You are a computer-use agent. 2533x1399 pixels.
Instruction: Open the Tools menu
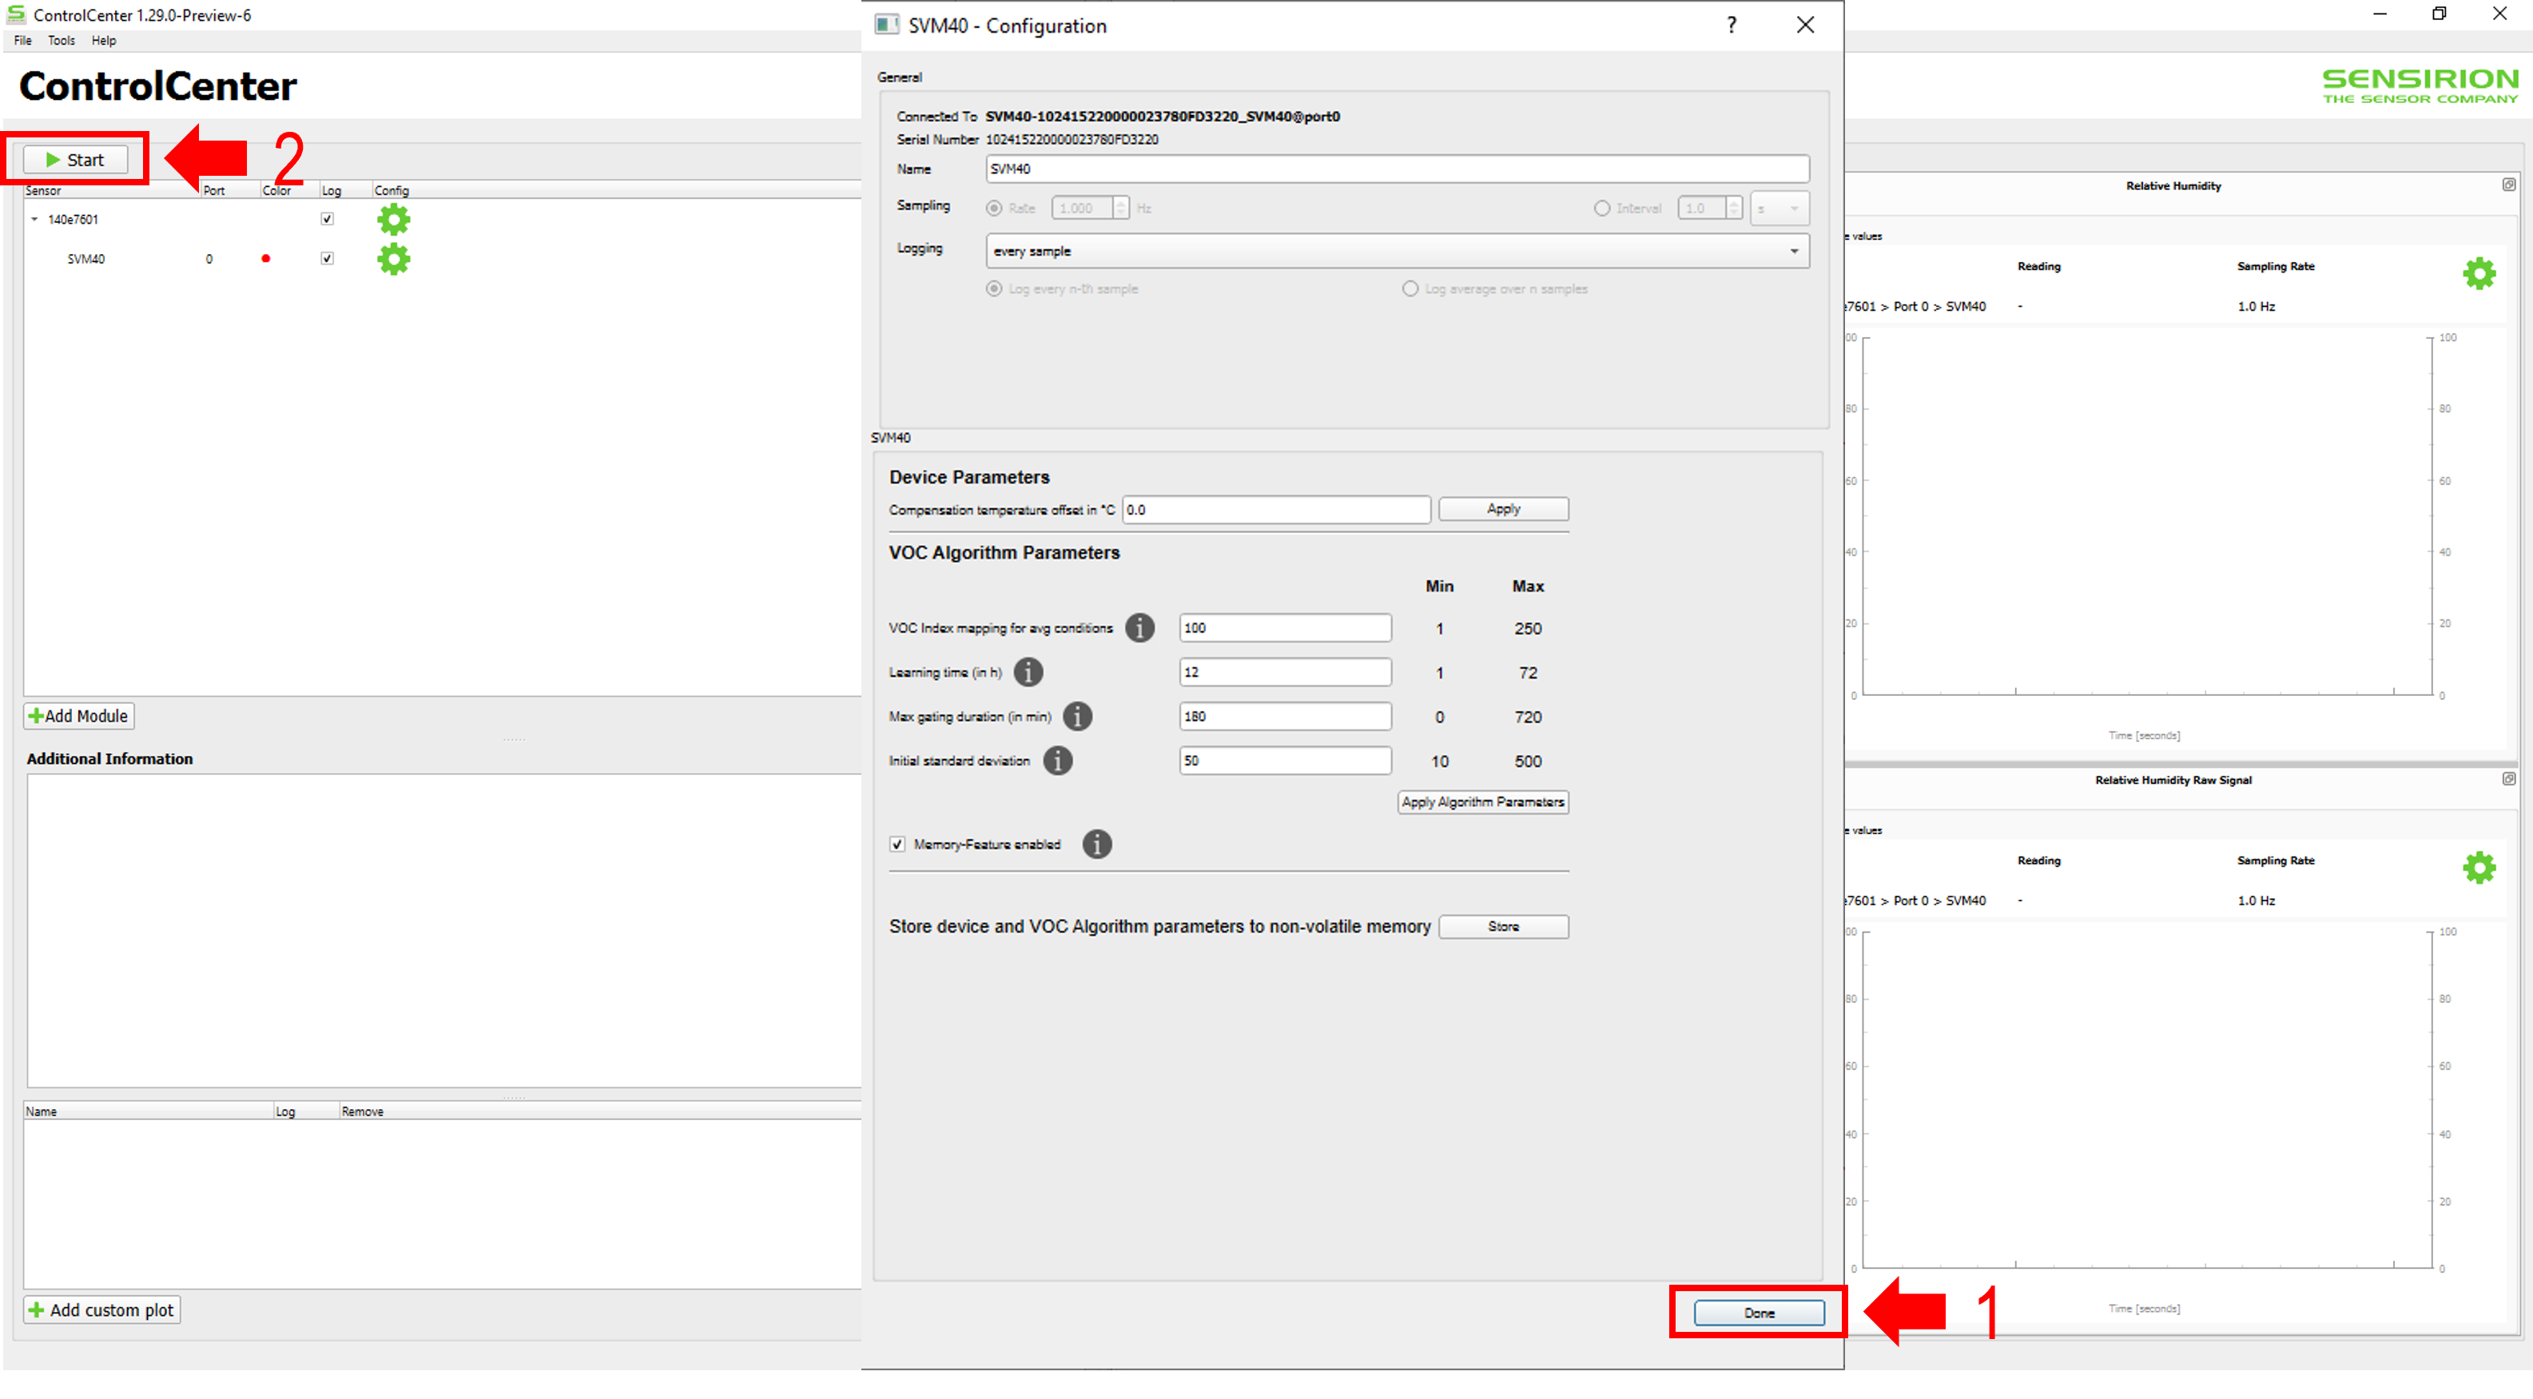tap(61, 40)
